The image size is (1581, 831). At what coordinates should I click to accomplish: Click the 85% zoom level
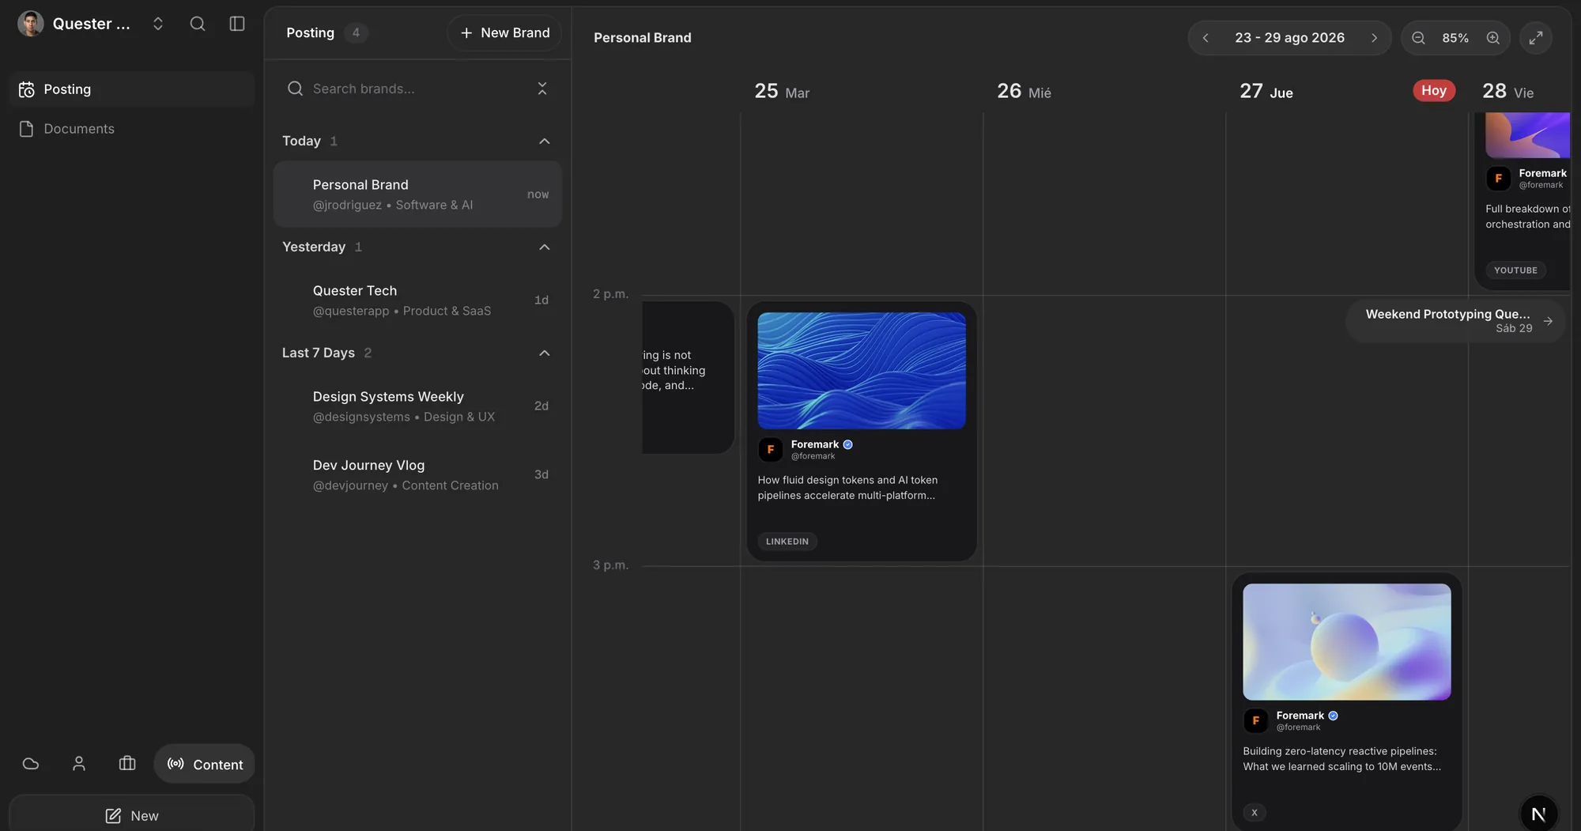pyautogui.click(x=1455, y=38)
